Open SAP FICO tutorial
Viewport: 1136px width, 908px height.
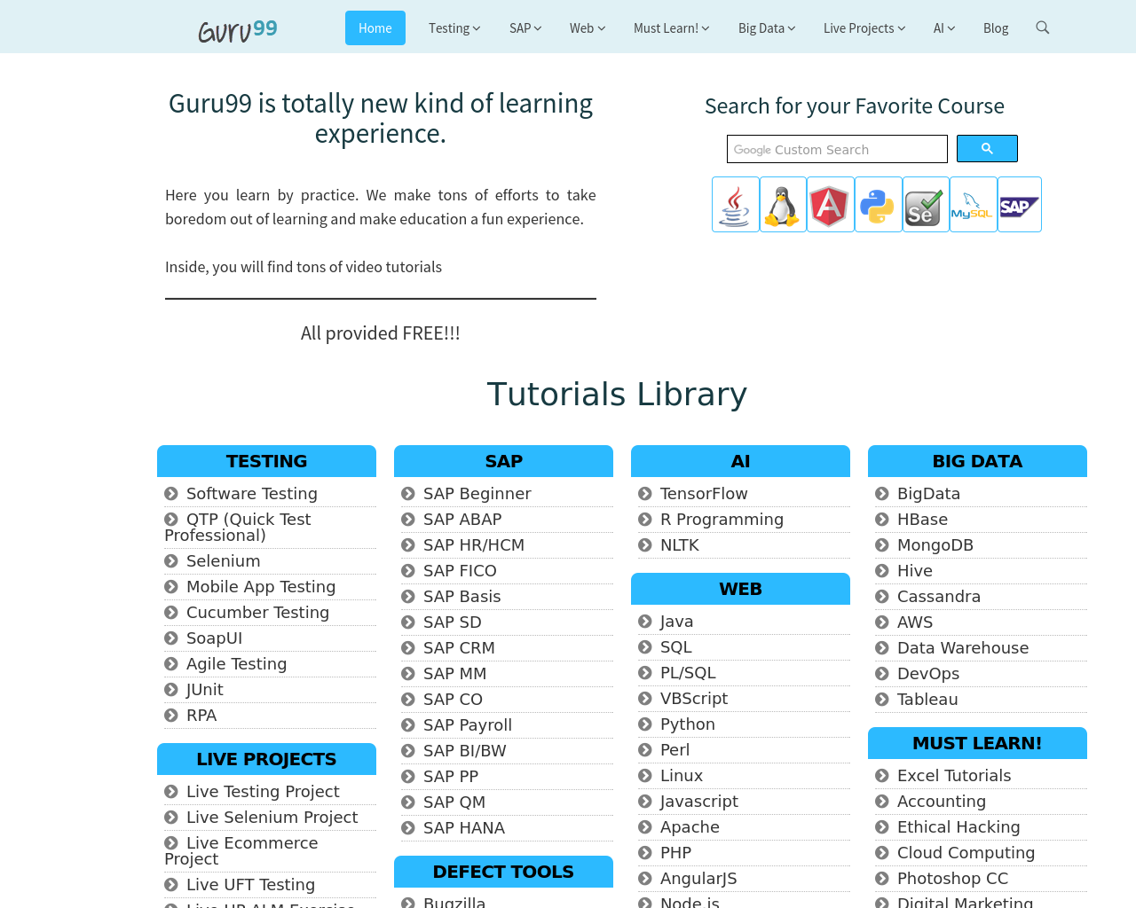click(460, 571)
